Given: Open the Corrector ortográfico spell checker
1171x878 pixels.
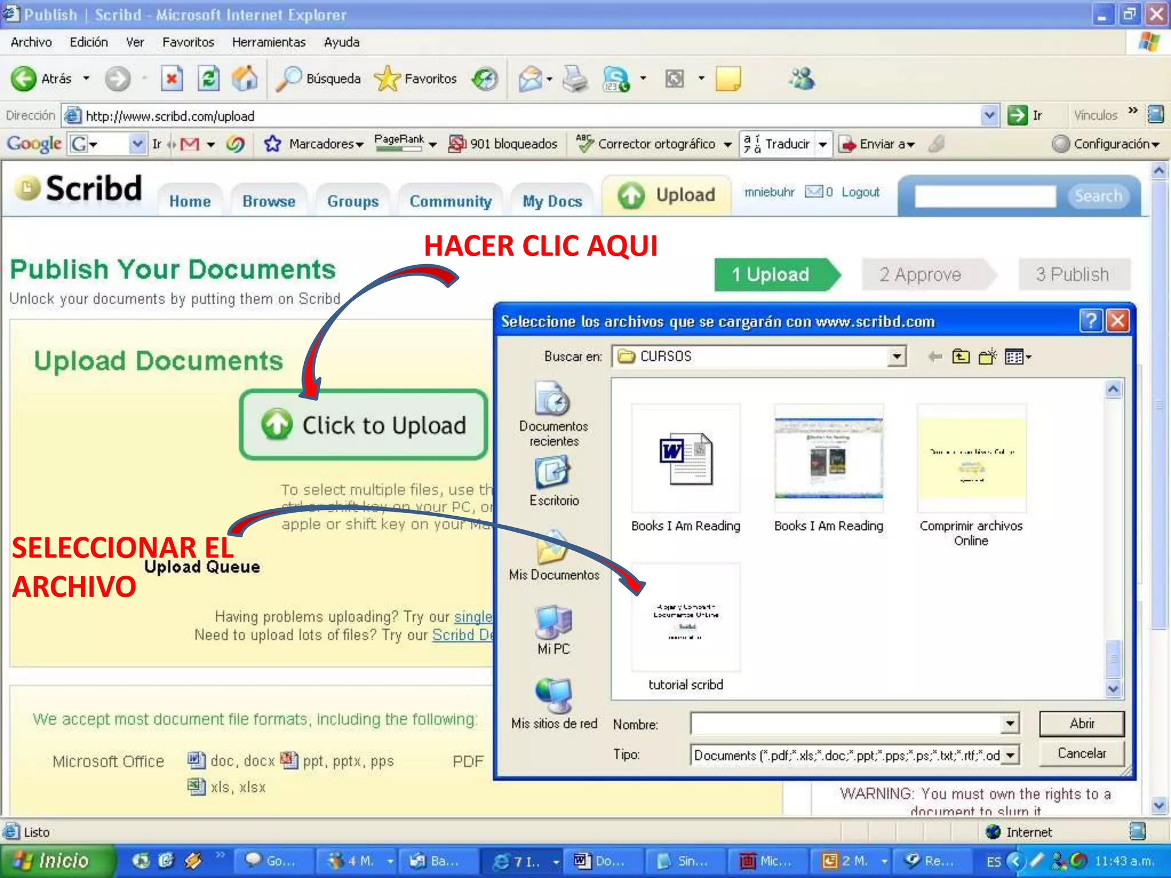Looking at the screenshot, I should pos(654,143).
